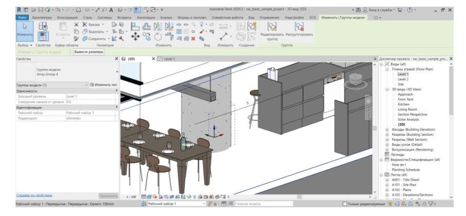This screenshot has height=216, width=466.
Task: Expand A001 - Title Sheet node
Action: 387,180
